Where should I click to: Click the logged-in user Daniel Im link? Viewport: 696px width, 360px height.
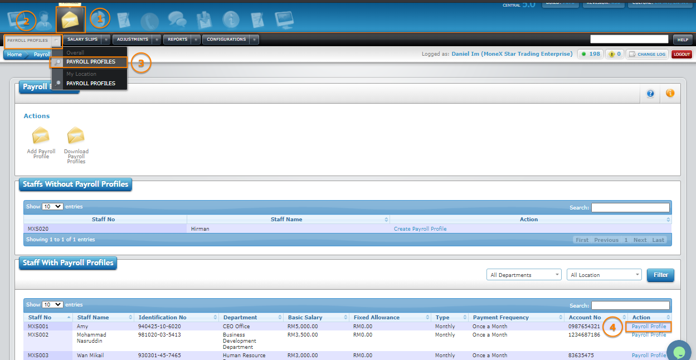pyautogui.click(x=512, y=54)
